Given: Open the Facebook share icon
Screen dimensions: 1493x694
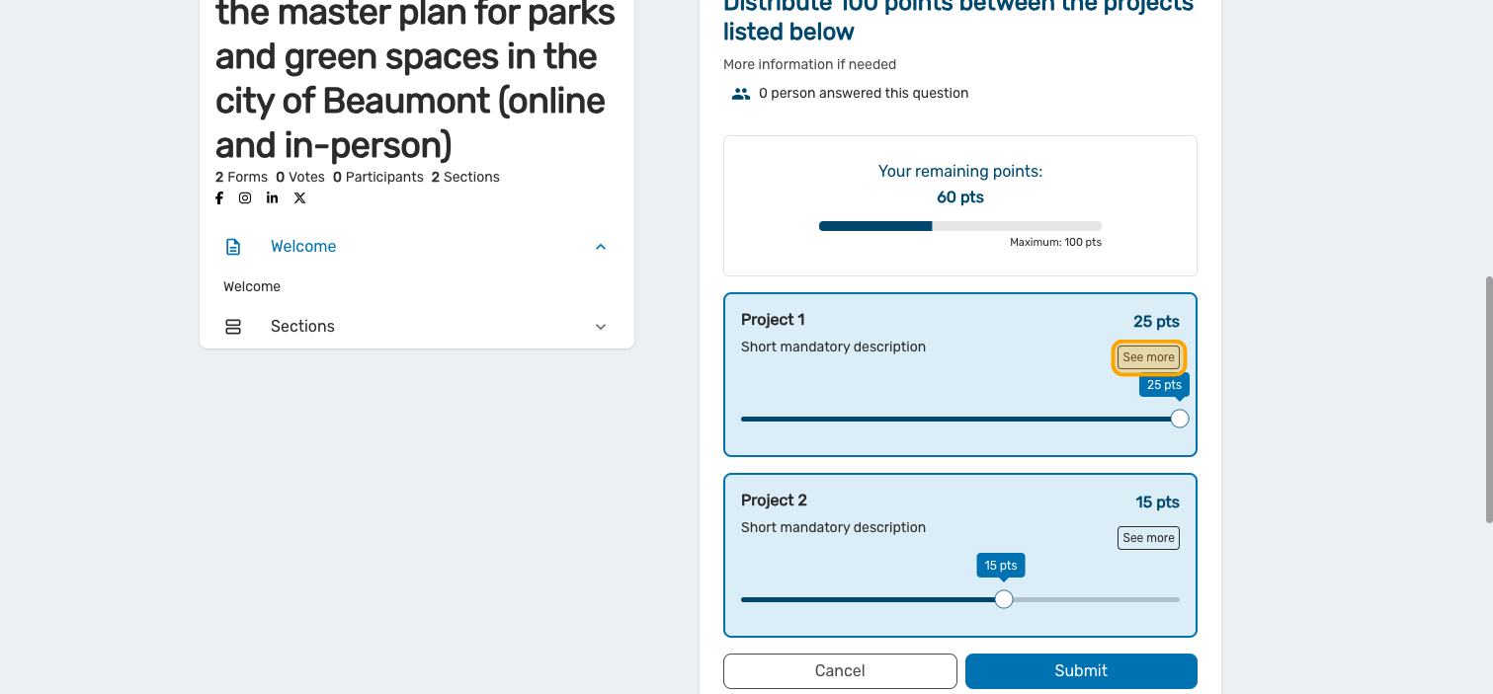Looking at the screenshot, I should (219, 198).
